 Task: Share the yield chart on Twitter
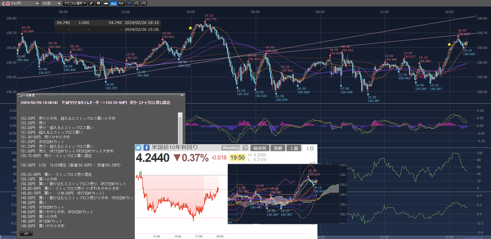click(x=138, y=148)
